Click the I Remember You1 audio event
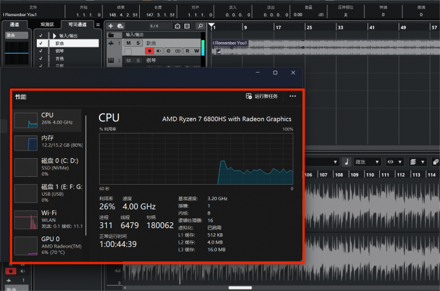This screenshot has width=440, height=291. (x=325, y=47)
